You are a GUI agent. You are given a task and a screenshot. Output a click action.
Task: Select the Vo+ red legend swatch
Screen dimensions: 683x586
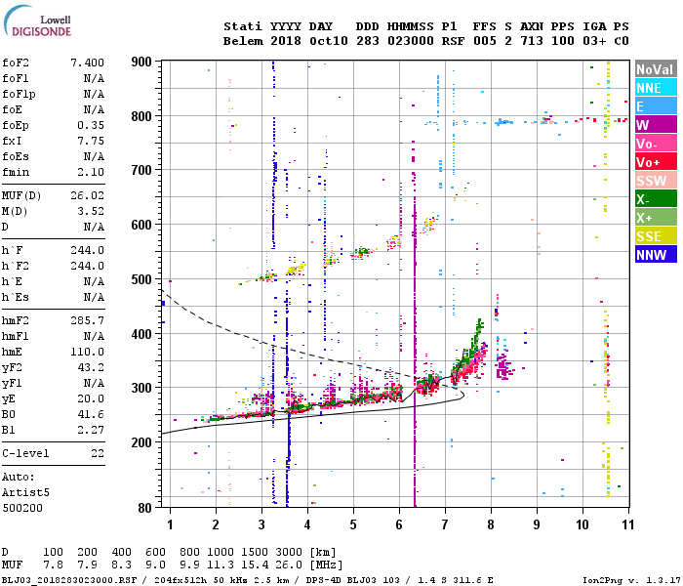click(656, 162)
